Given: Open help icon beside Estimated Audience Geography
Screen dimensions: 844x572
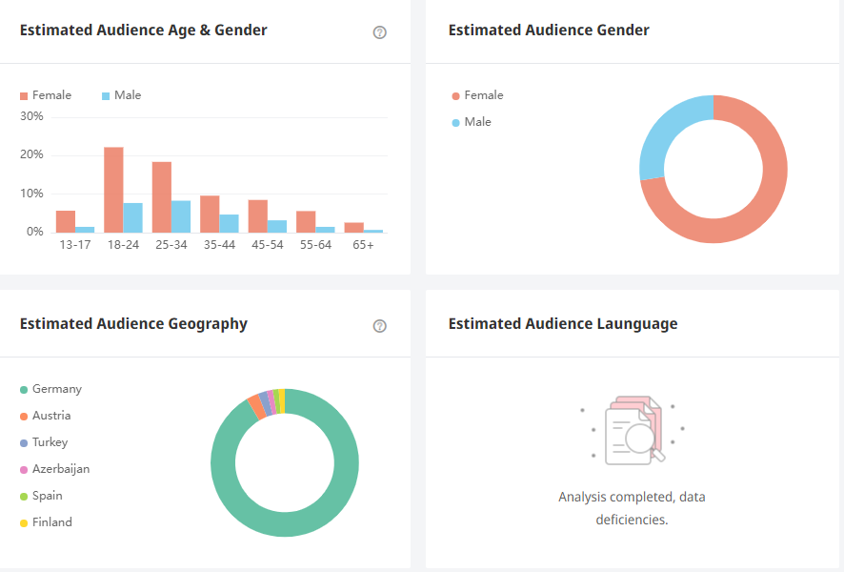Looking at the screenshot, I should tap(380, 326).
